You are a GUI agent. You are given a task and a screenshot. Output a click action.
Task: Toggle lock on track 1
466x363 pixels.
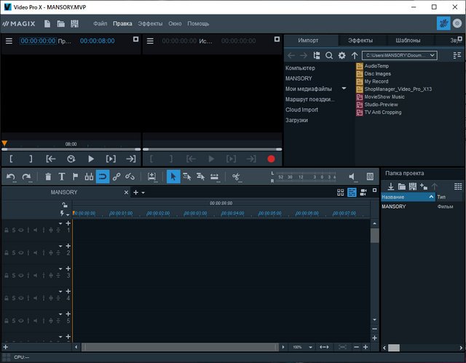click(7, 230)
